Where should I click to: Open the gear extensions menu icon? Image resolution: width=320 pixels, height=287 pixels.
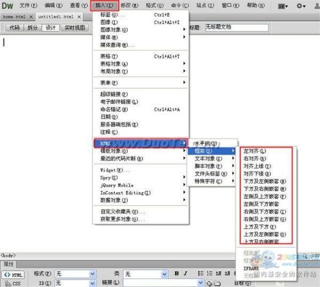[301, 6]
